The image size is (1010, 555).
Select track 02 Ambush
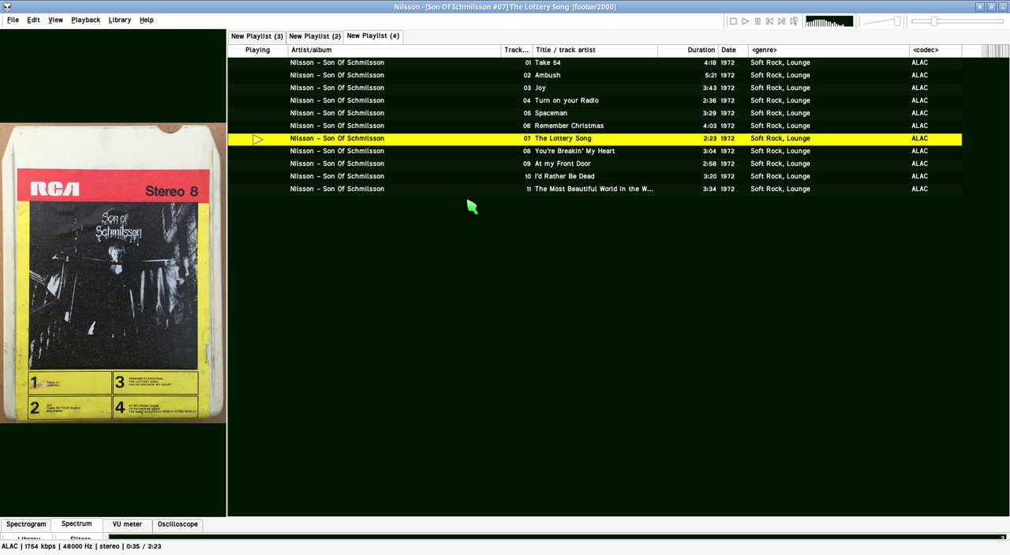coord(595,76)
